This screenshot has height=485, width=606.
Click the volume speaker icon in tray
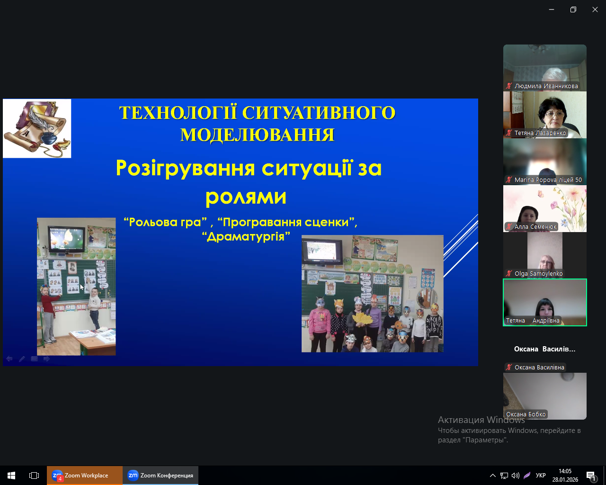tap(516, 476)
